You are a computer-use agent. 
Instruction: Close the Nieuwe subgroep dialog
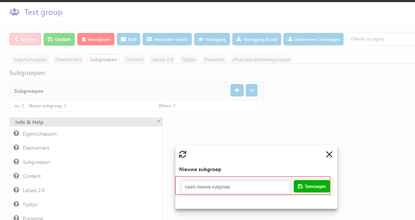click(329, 154)
